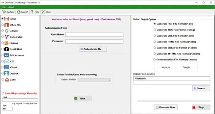Click the 'e.g. for gmail' hint text
The height and width of the screenshot is (114, 215).
[25, 104]
